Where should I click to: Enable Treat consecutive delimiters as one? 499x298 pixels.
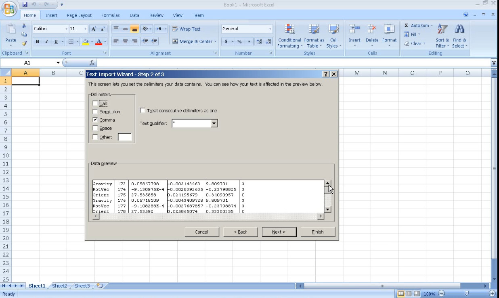click(x=142, y=110)
